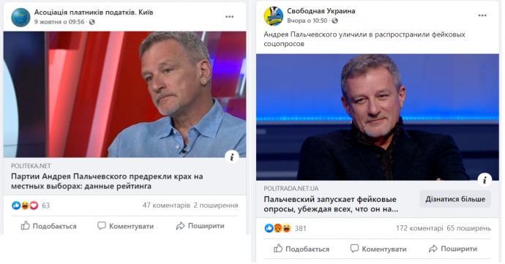Viewport: 505px width, 264px height.
Task: Share the politeka.net post via Поширити
Action: click(200, 226)
